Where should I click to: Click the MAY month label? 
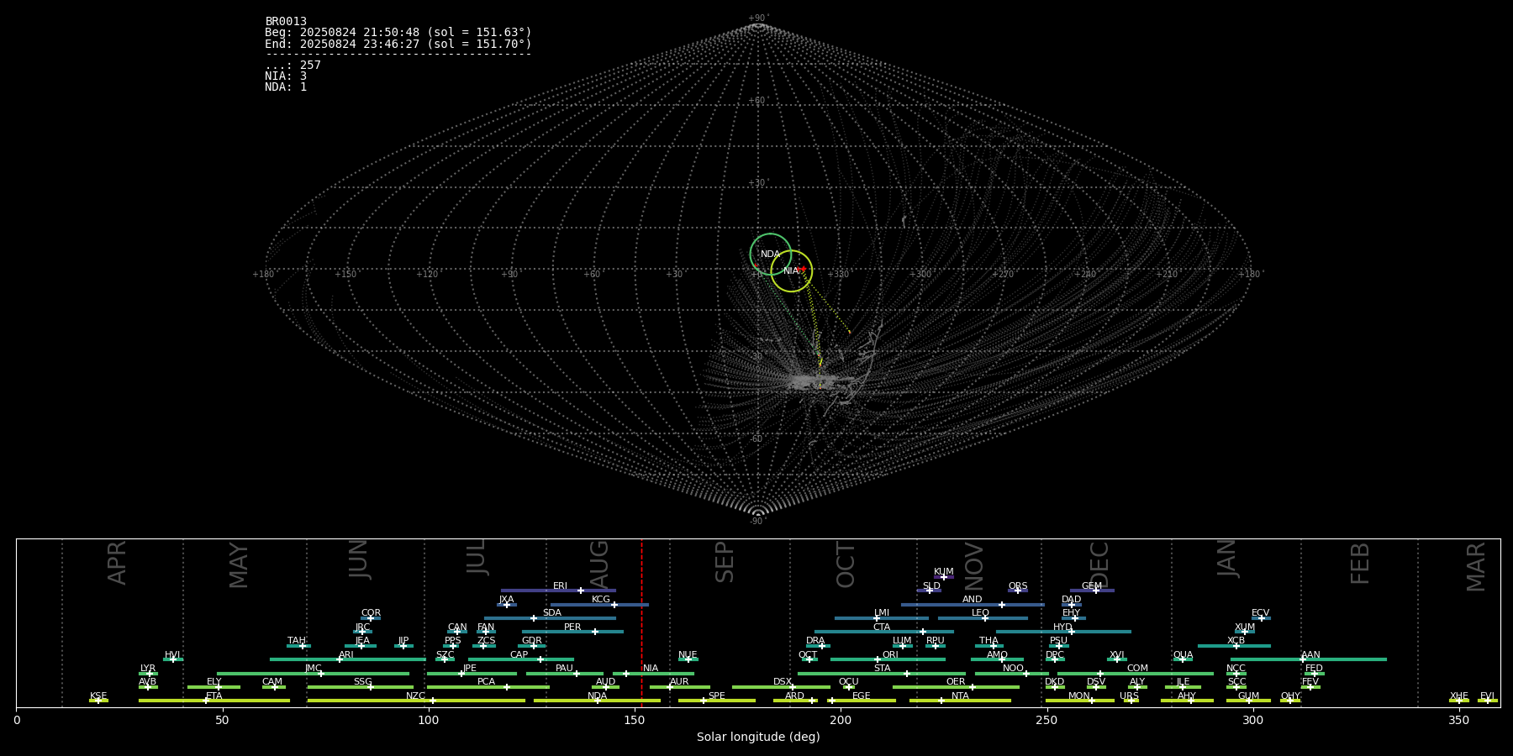[x=239, y=565]
